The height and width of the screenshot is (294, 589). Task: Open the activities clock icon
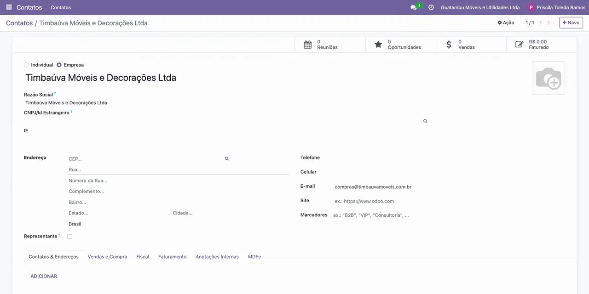431,7
